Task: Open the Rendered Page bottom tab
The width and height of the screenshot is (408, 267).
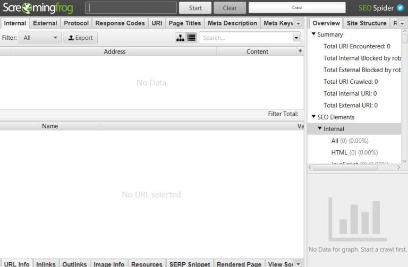Action: pos(239,264)
